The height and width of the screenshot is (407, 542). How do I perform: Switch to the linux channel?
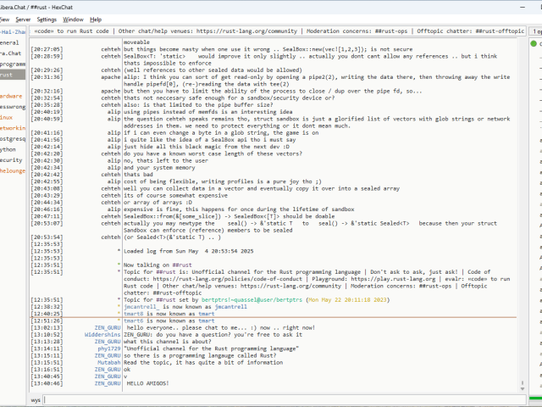7,117
